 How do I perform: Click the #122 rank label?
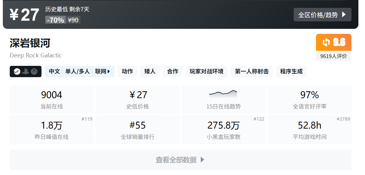(259, 119)
